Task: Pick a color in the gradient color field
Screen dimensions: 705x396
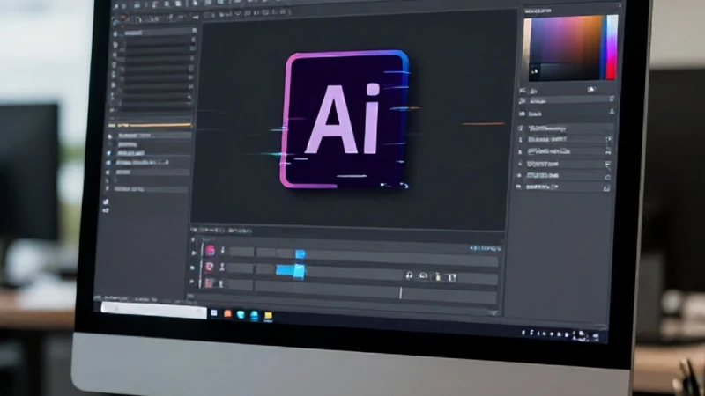Action: tap(566, 48)
